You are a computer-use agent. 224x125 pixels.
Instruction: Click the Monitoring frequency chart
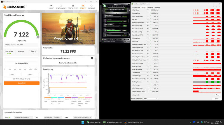(68, 84)
